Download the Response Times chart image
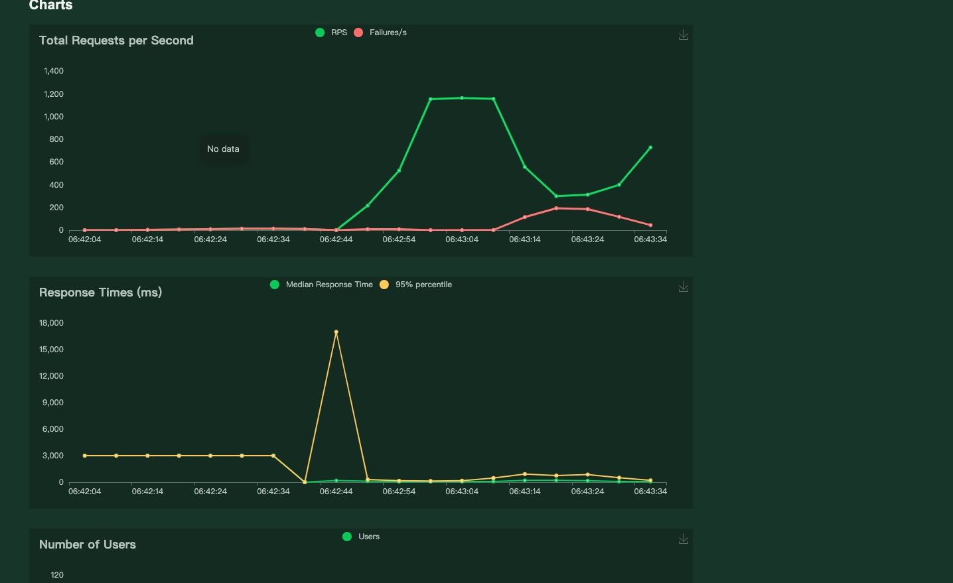 point(683,287)
